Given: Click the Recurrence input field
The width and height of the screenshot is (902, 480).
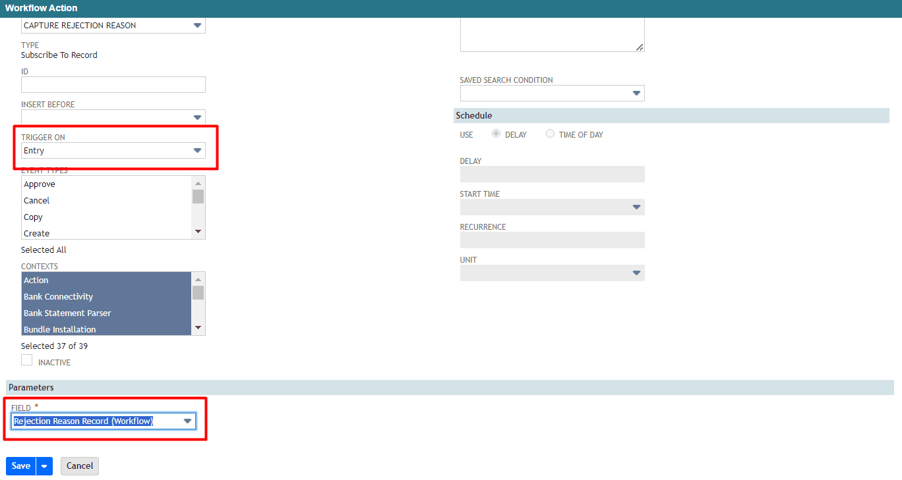Looking at the screenshot, I should (552, 240).
